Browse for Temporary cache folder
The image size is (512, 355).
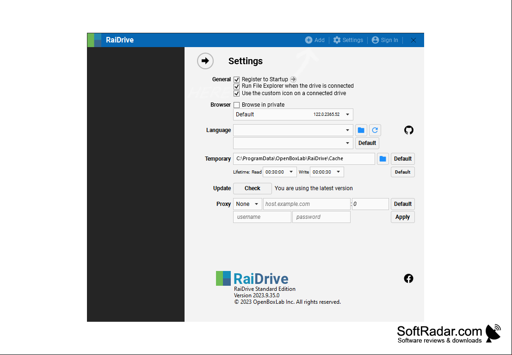[x=382, y=159]
